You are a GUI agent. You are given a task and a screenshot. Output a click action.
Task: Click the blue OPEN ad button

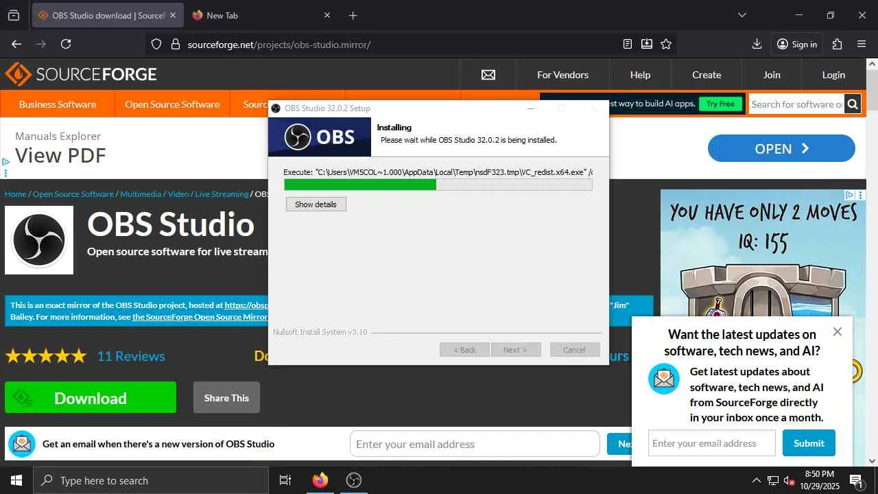(x=781, y=149)
